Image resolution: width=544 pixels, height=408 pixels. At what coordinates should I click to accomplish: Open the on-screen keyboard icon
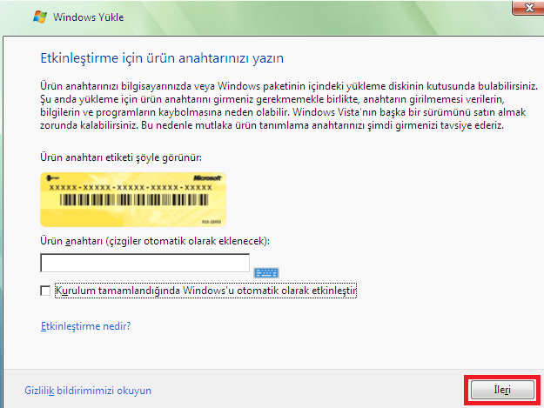tap(266, 273)
